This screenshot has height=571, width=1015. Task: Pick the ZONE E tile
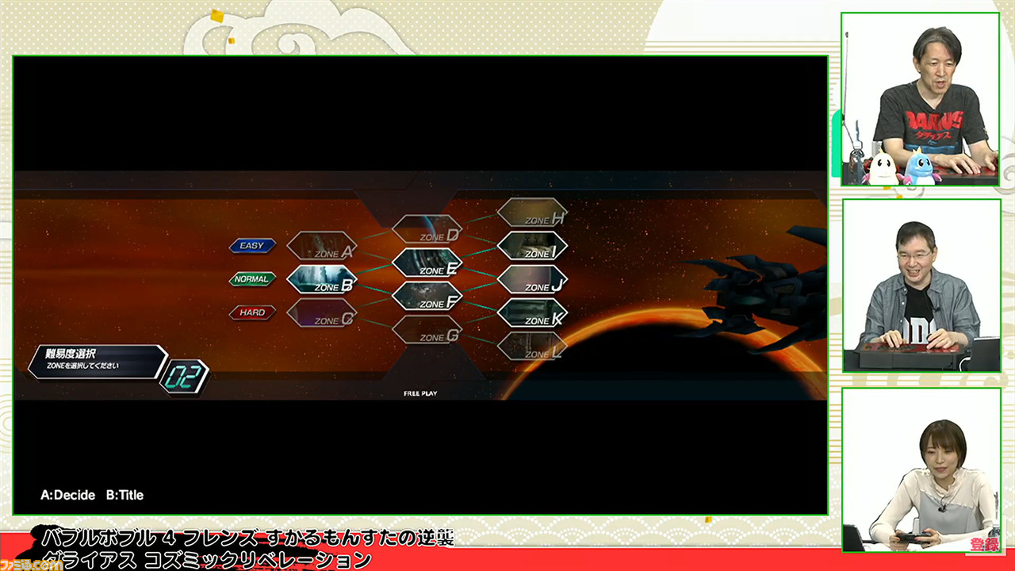(427, 263)
